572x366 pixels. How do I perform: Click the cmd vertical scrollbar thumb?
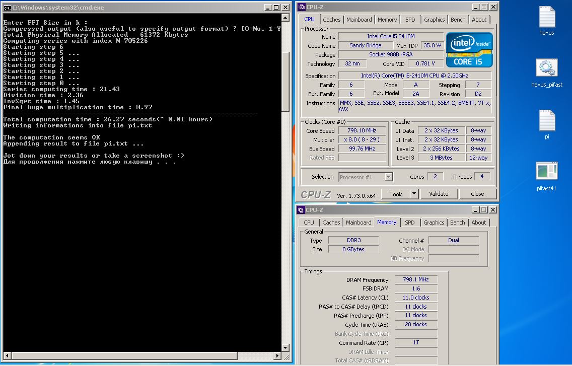pyautogui.click(x=285, y=82)
